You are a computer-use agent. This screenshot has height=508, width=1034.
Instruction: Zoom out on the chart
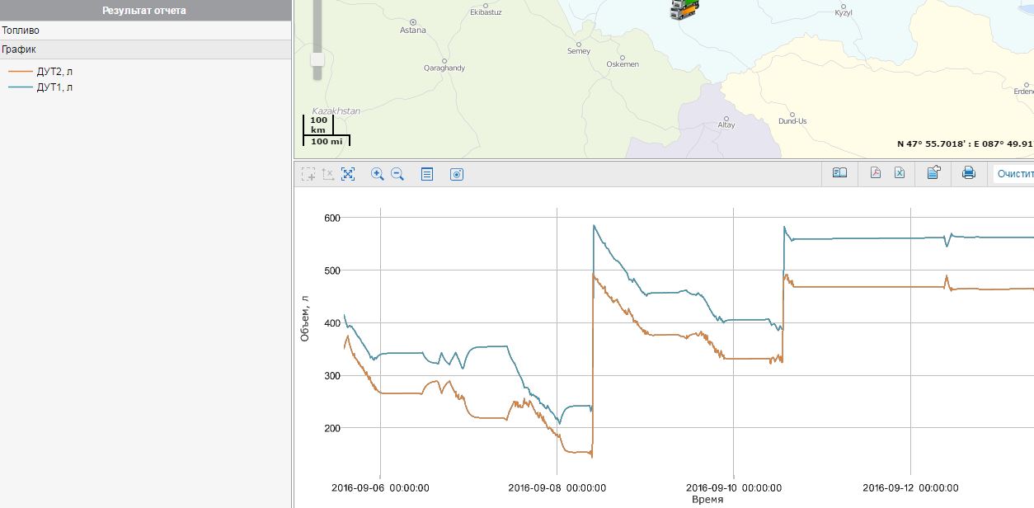pos(397,174)
